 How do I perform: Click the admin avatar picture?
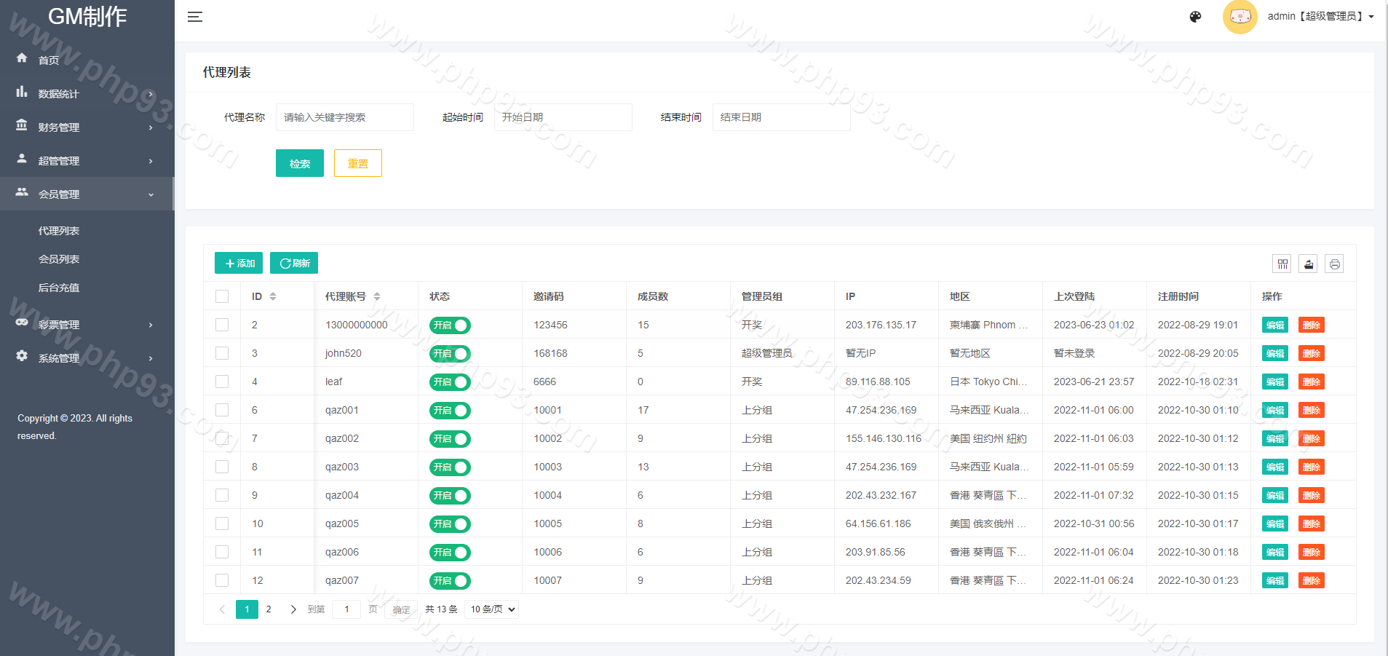(1240, 17)
